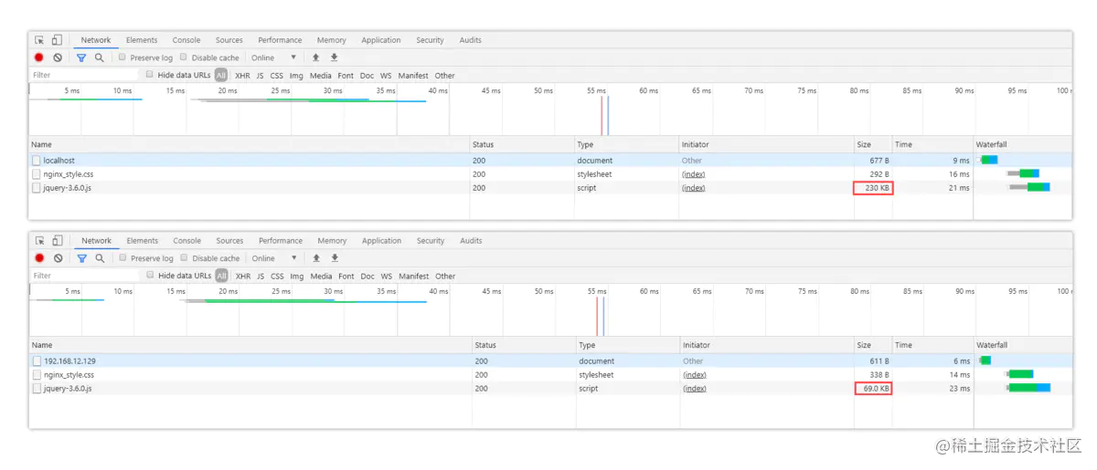Filter by CSS in top panel

tap(276, 76)
